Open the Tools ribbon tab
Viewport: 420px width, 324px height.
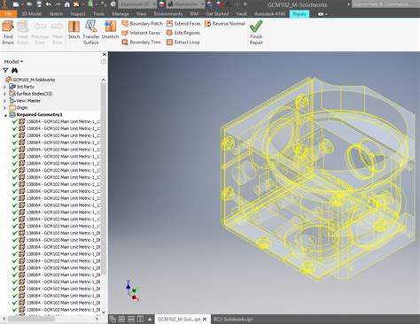point(99,14)
